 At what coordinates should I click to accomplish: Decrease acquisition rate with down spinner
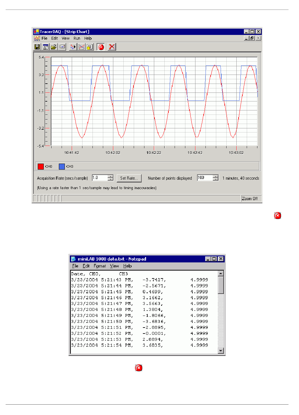tap(110, 179)
